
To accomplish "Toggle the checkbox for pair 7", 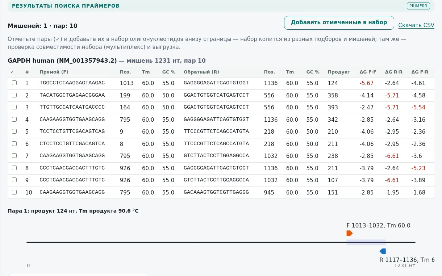I will (x=14, y=156).
